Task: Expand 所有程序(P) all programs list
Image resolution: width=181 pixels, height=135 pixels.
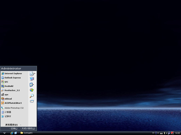Action: pos(13,125)
